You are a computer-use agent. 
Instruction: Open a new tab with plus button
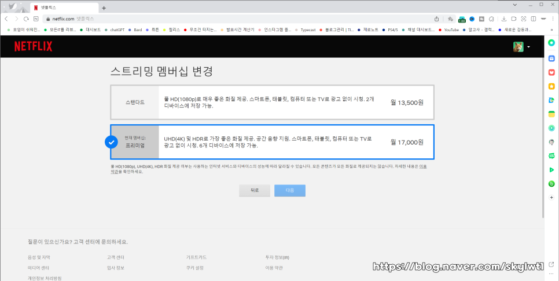104,8
